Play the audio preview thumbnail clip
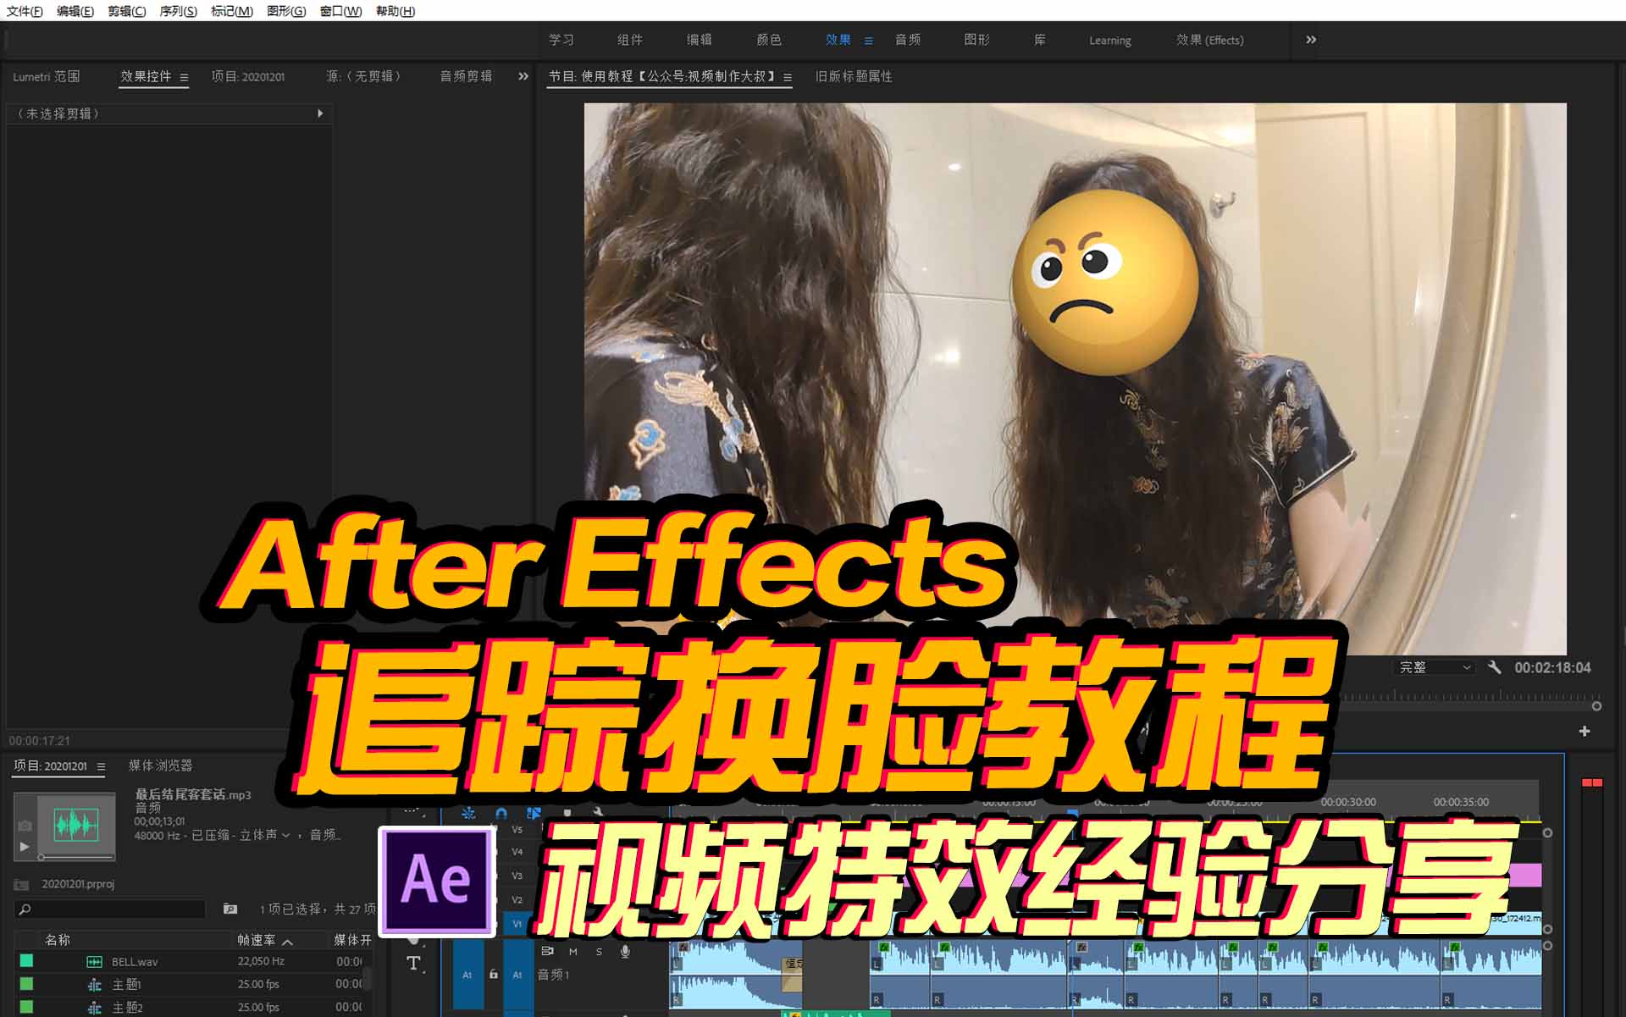The image size is (1626, 1017). [x=25, y=846]
